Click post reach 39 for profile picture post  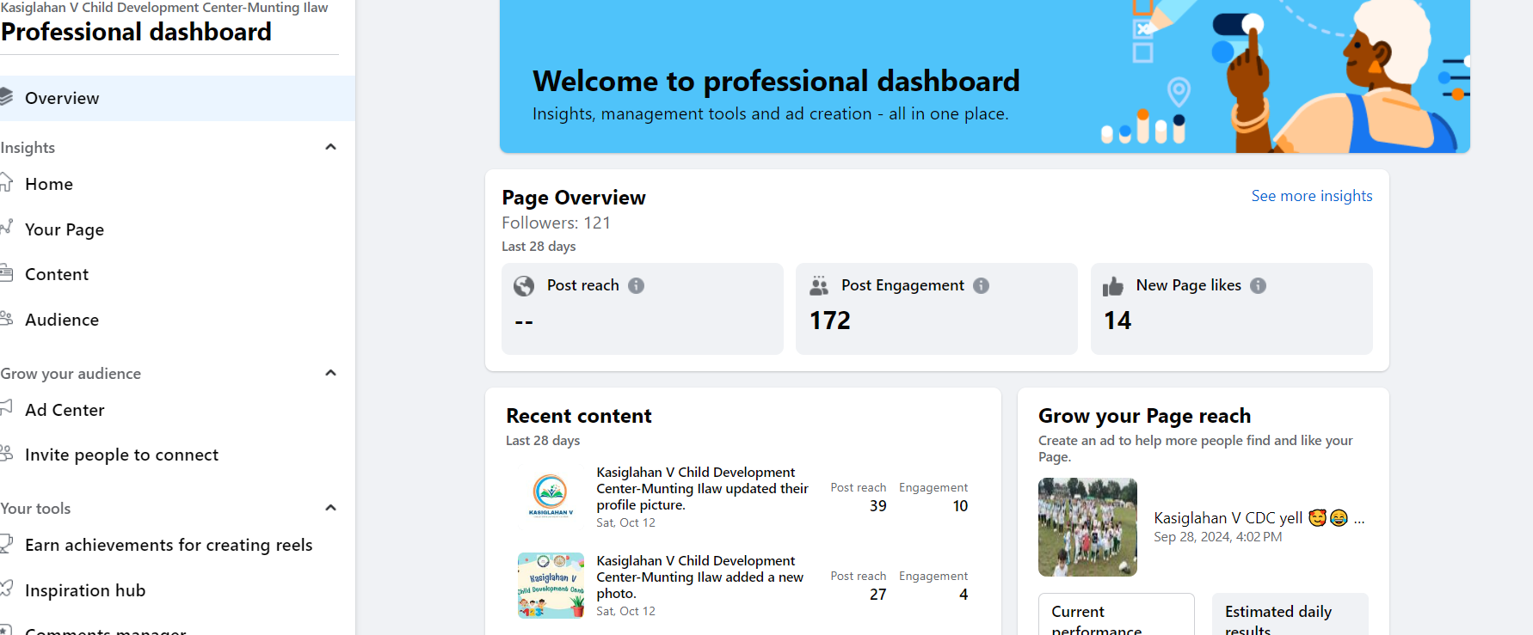877,506
